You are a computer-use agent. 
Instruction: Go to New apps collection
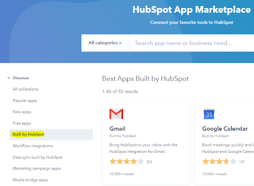pos(22,112)
